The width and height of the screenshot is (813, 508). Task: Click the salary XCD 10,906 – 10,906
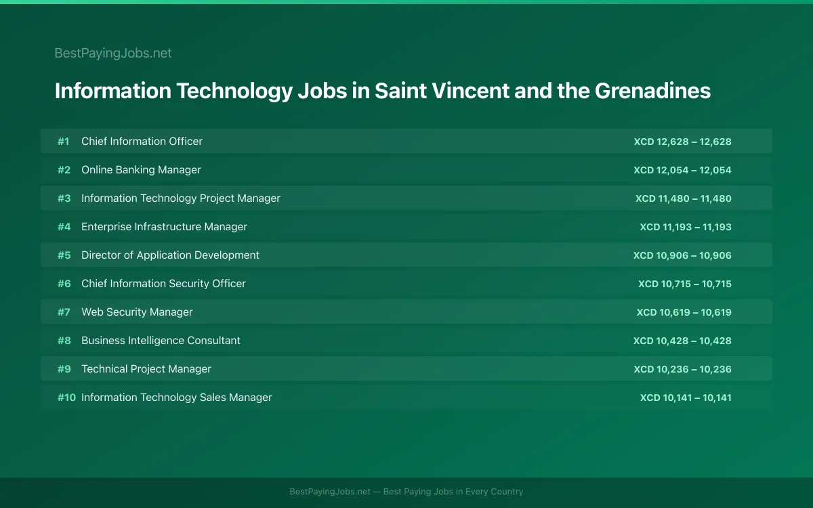[682, 255]
